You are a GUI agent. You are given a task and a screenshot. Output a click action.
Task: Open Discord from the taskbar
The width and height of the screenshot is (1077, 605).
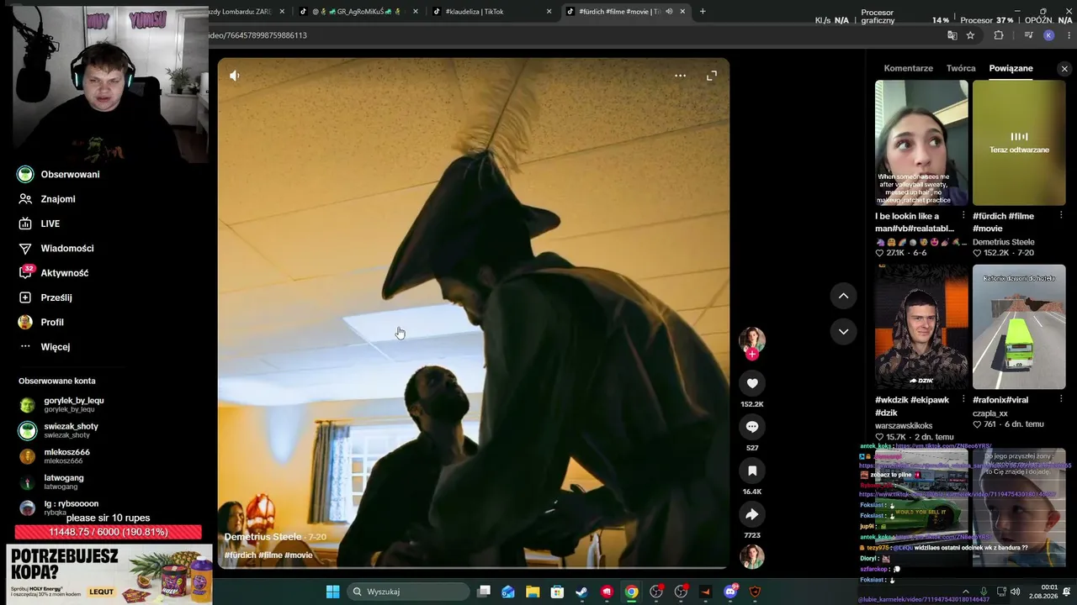730,592
